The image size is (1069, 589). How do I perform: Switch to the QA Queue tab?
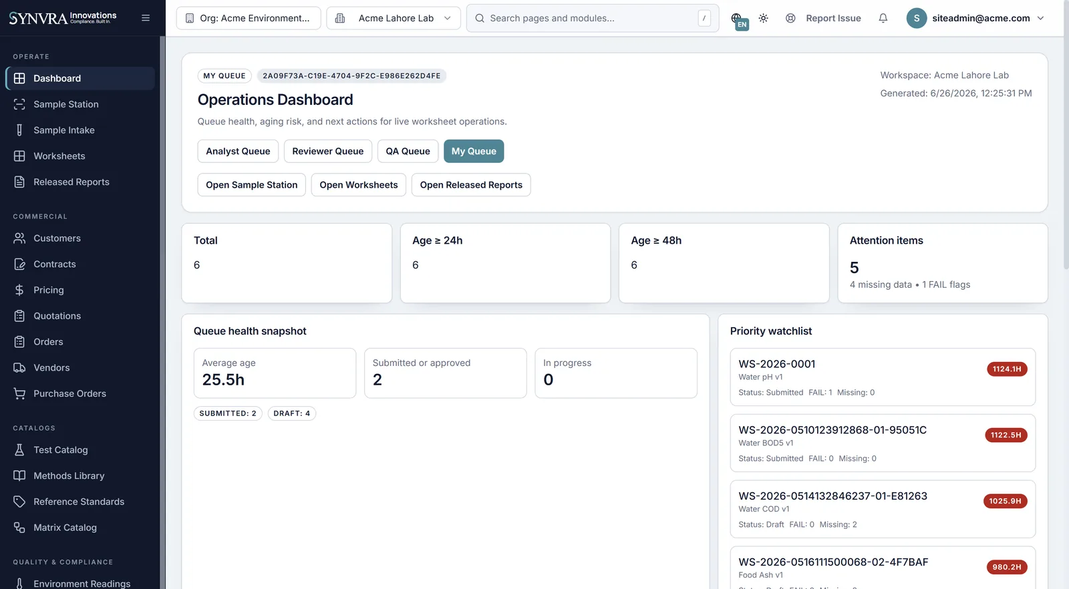pos(408,151)
